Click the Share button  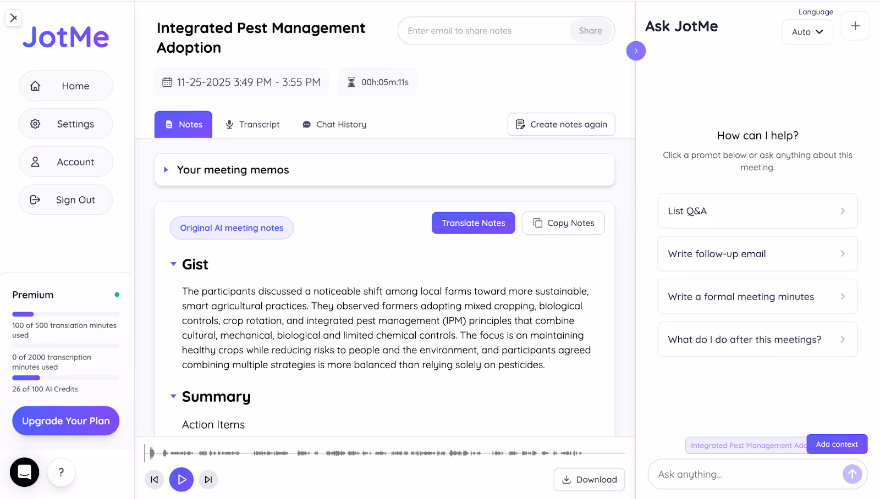click(x=590, y=31)
